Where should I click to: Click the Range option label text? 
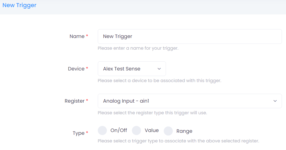pos(184,131)
